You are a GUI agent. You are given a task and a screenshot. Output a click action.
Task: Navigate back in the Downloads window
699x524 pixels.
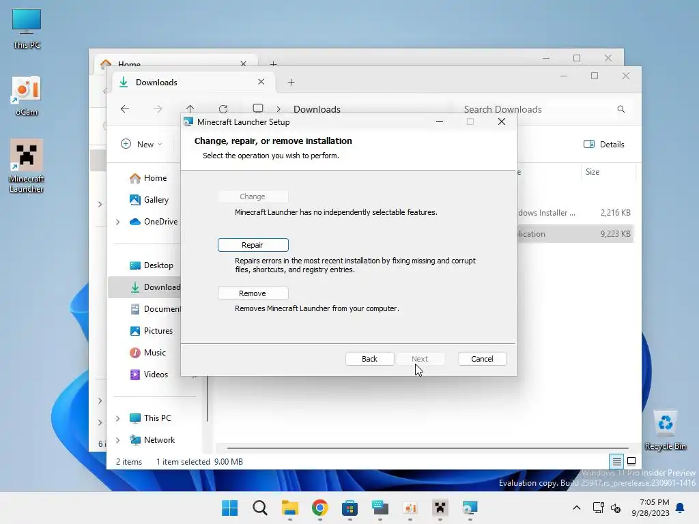click(x=125, y=109)
